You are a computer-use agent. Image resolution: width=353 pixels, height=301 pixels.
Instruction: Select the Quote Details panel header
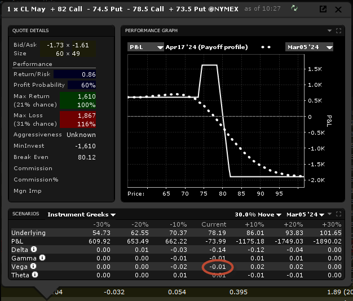click(32, 30)
